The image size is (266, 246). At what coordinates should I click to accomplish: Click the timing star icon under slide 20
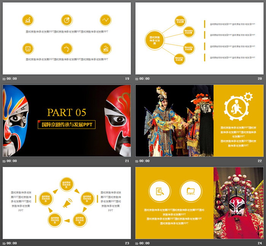tap(137, 79)
